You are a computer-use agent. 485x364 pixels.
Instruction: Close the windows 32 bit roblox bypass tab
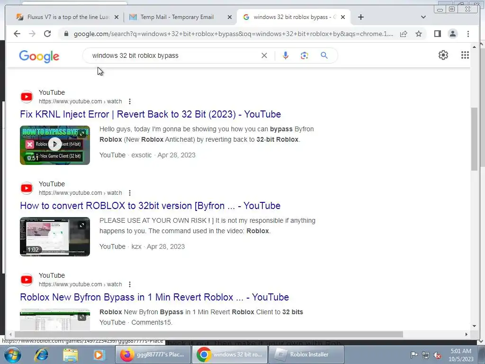[x=343, y=17]
